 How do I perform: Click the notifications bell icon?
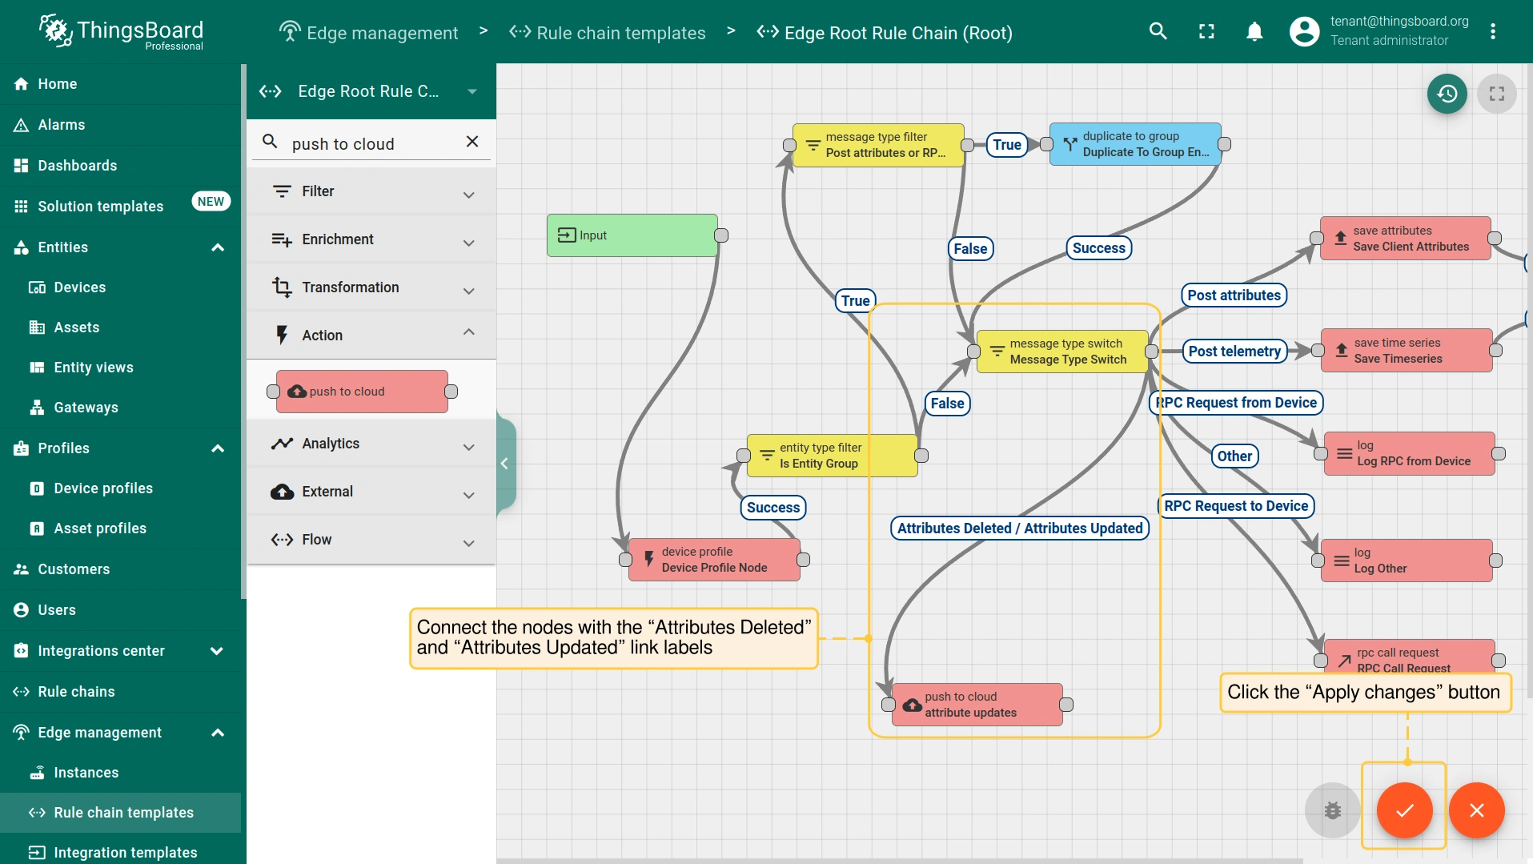(x=1254, y=32)
